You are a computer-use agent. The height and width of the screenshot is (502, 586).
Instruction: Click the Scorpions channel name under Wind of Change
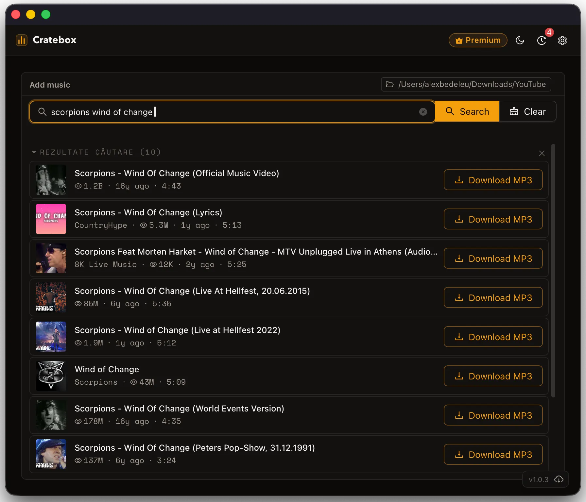point(96,382)
